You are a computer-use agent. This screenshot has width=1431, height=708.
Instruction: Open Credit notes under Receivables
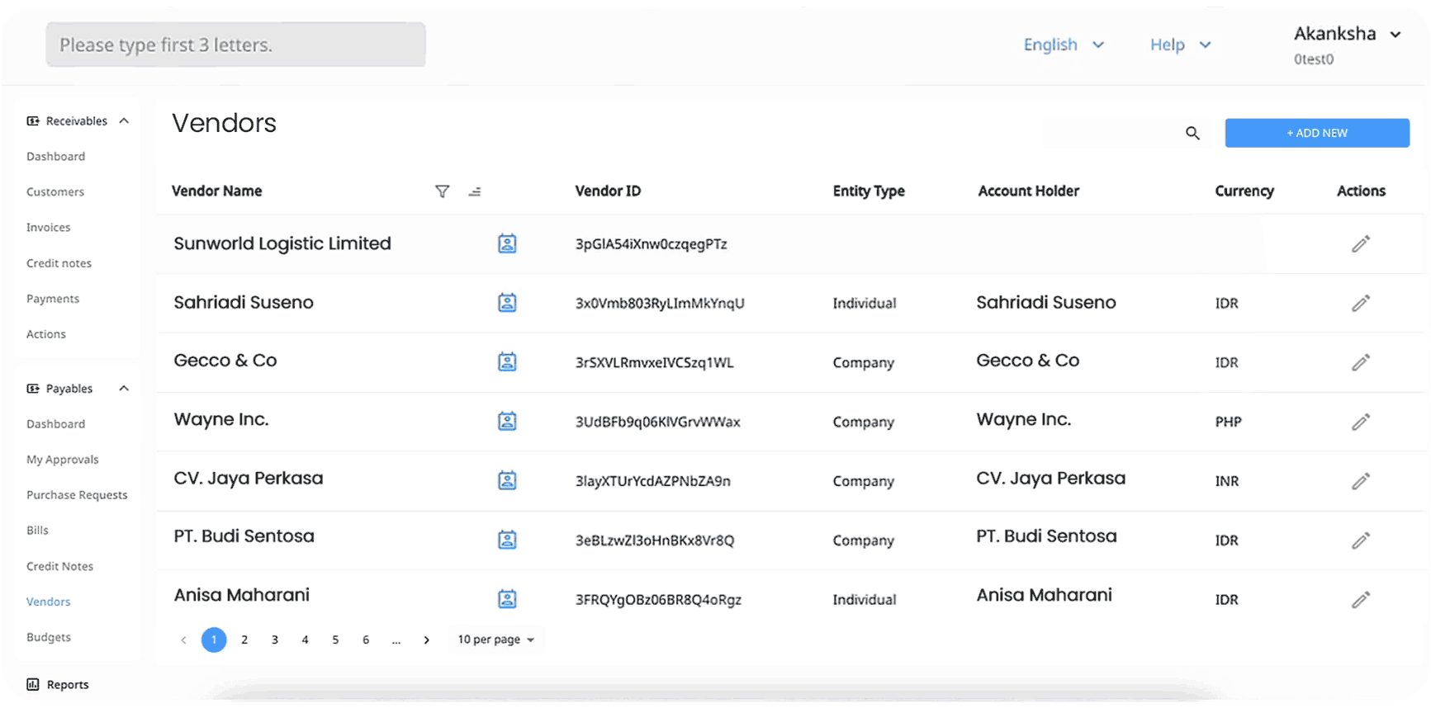click(x=59, y=263)
